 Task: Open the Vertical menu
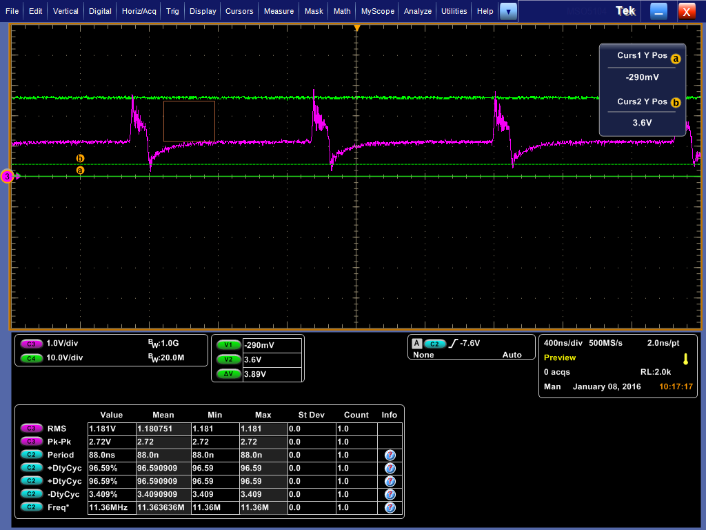pyautogui.click(x=65, y=11)
